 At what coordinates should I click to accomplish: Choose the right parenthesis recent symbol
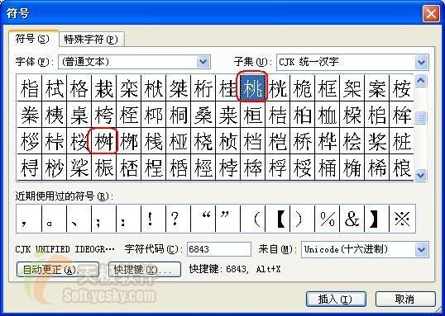point(303,219)
